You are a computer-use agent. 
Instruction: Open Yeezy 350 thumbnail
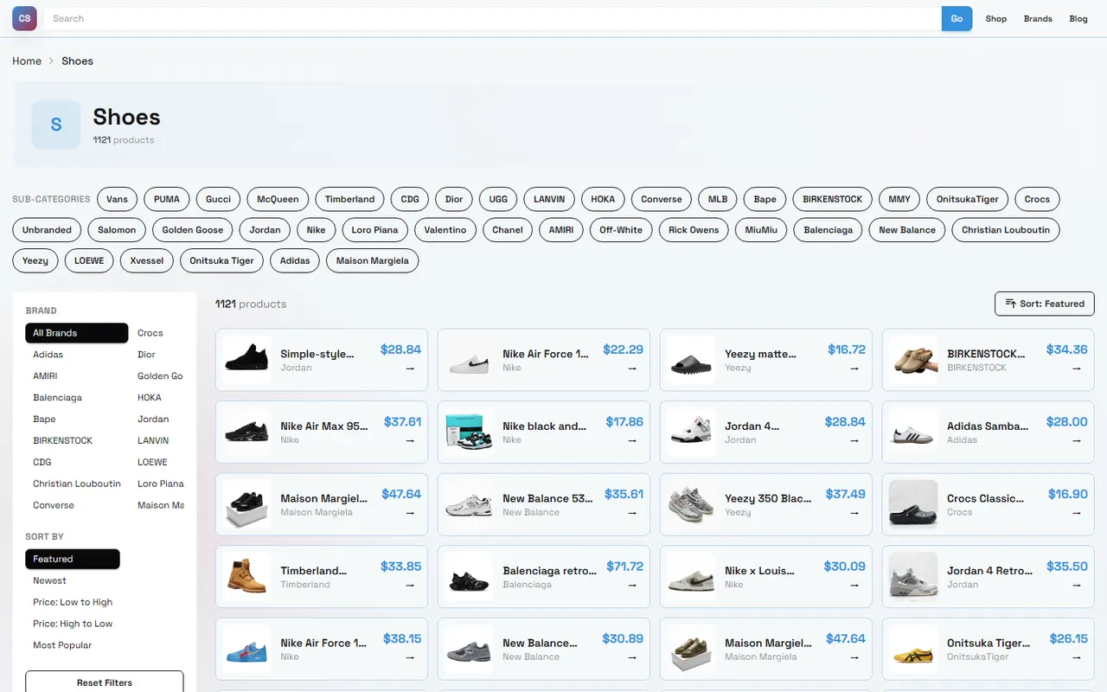[691, 504]
